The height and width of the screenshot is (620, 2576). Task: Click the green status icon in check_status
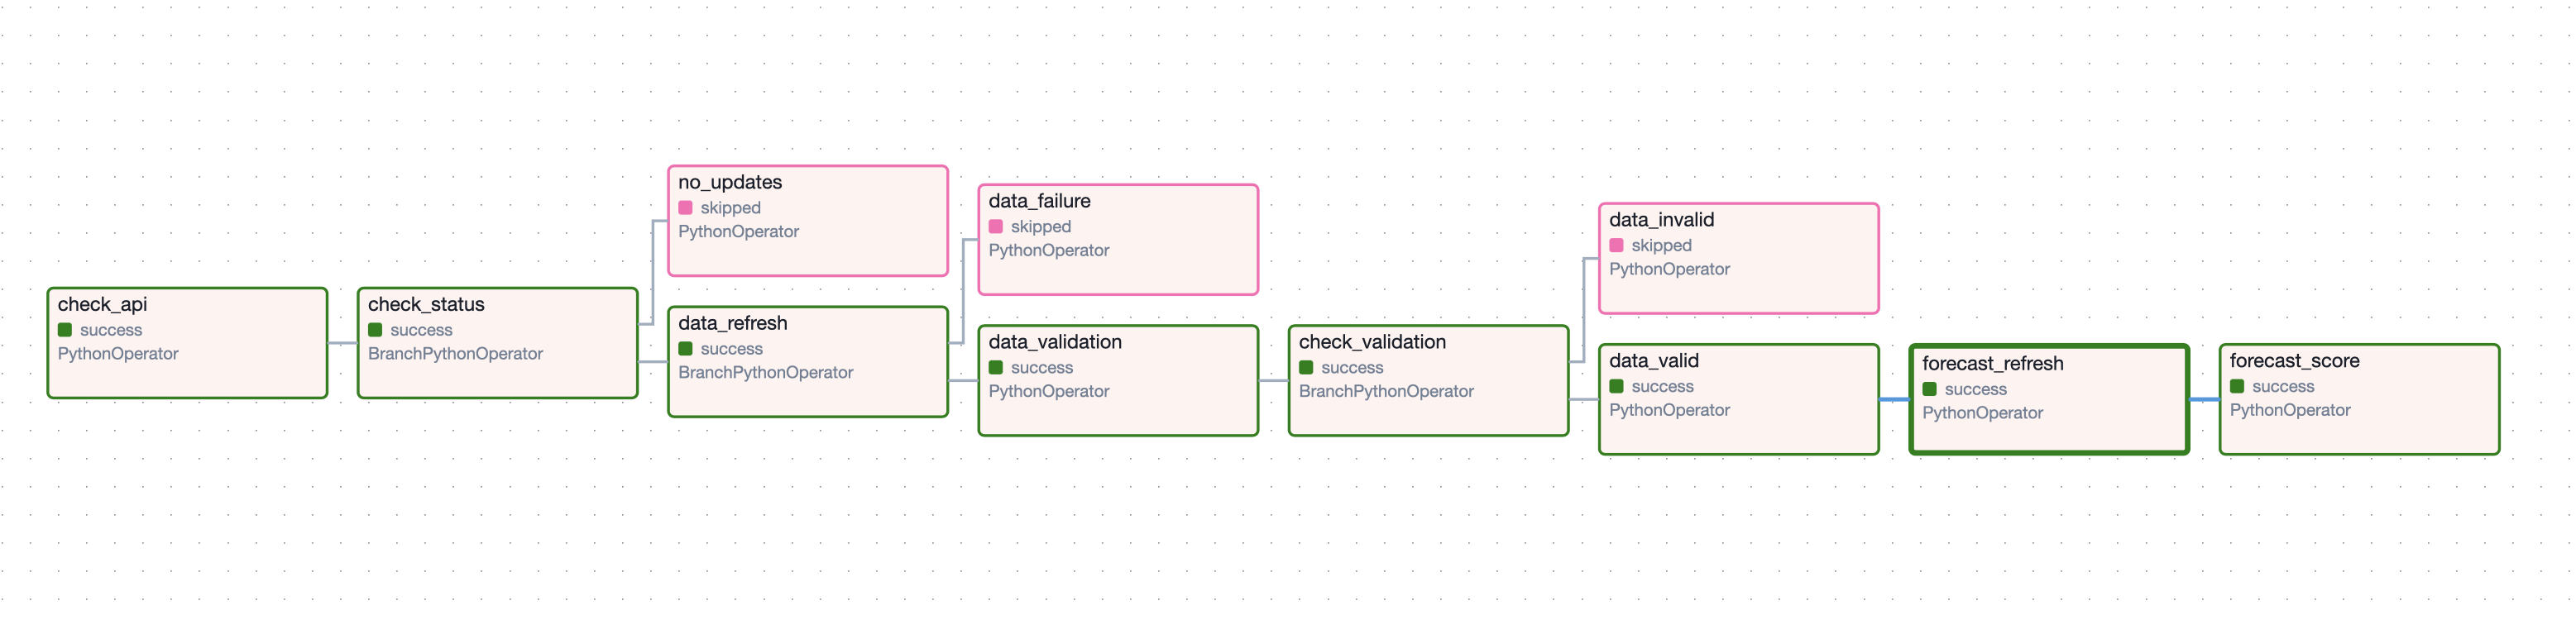click(x=375, y=330)
